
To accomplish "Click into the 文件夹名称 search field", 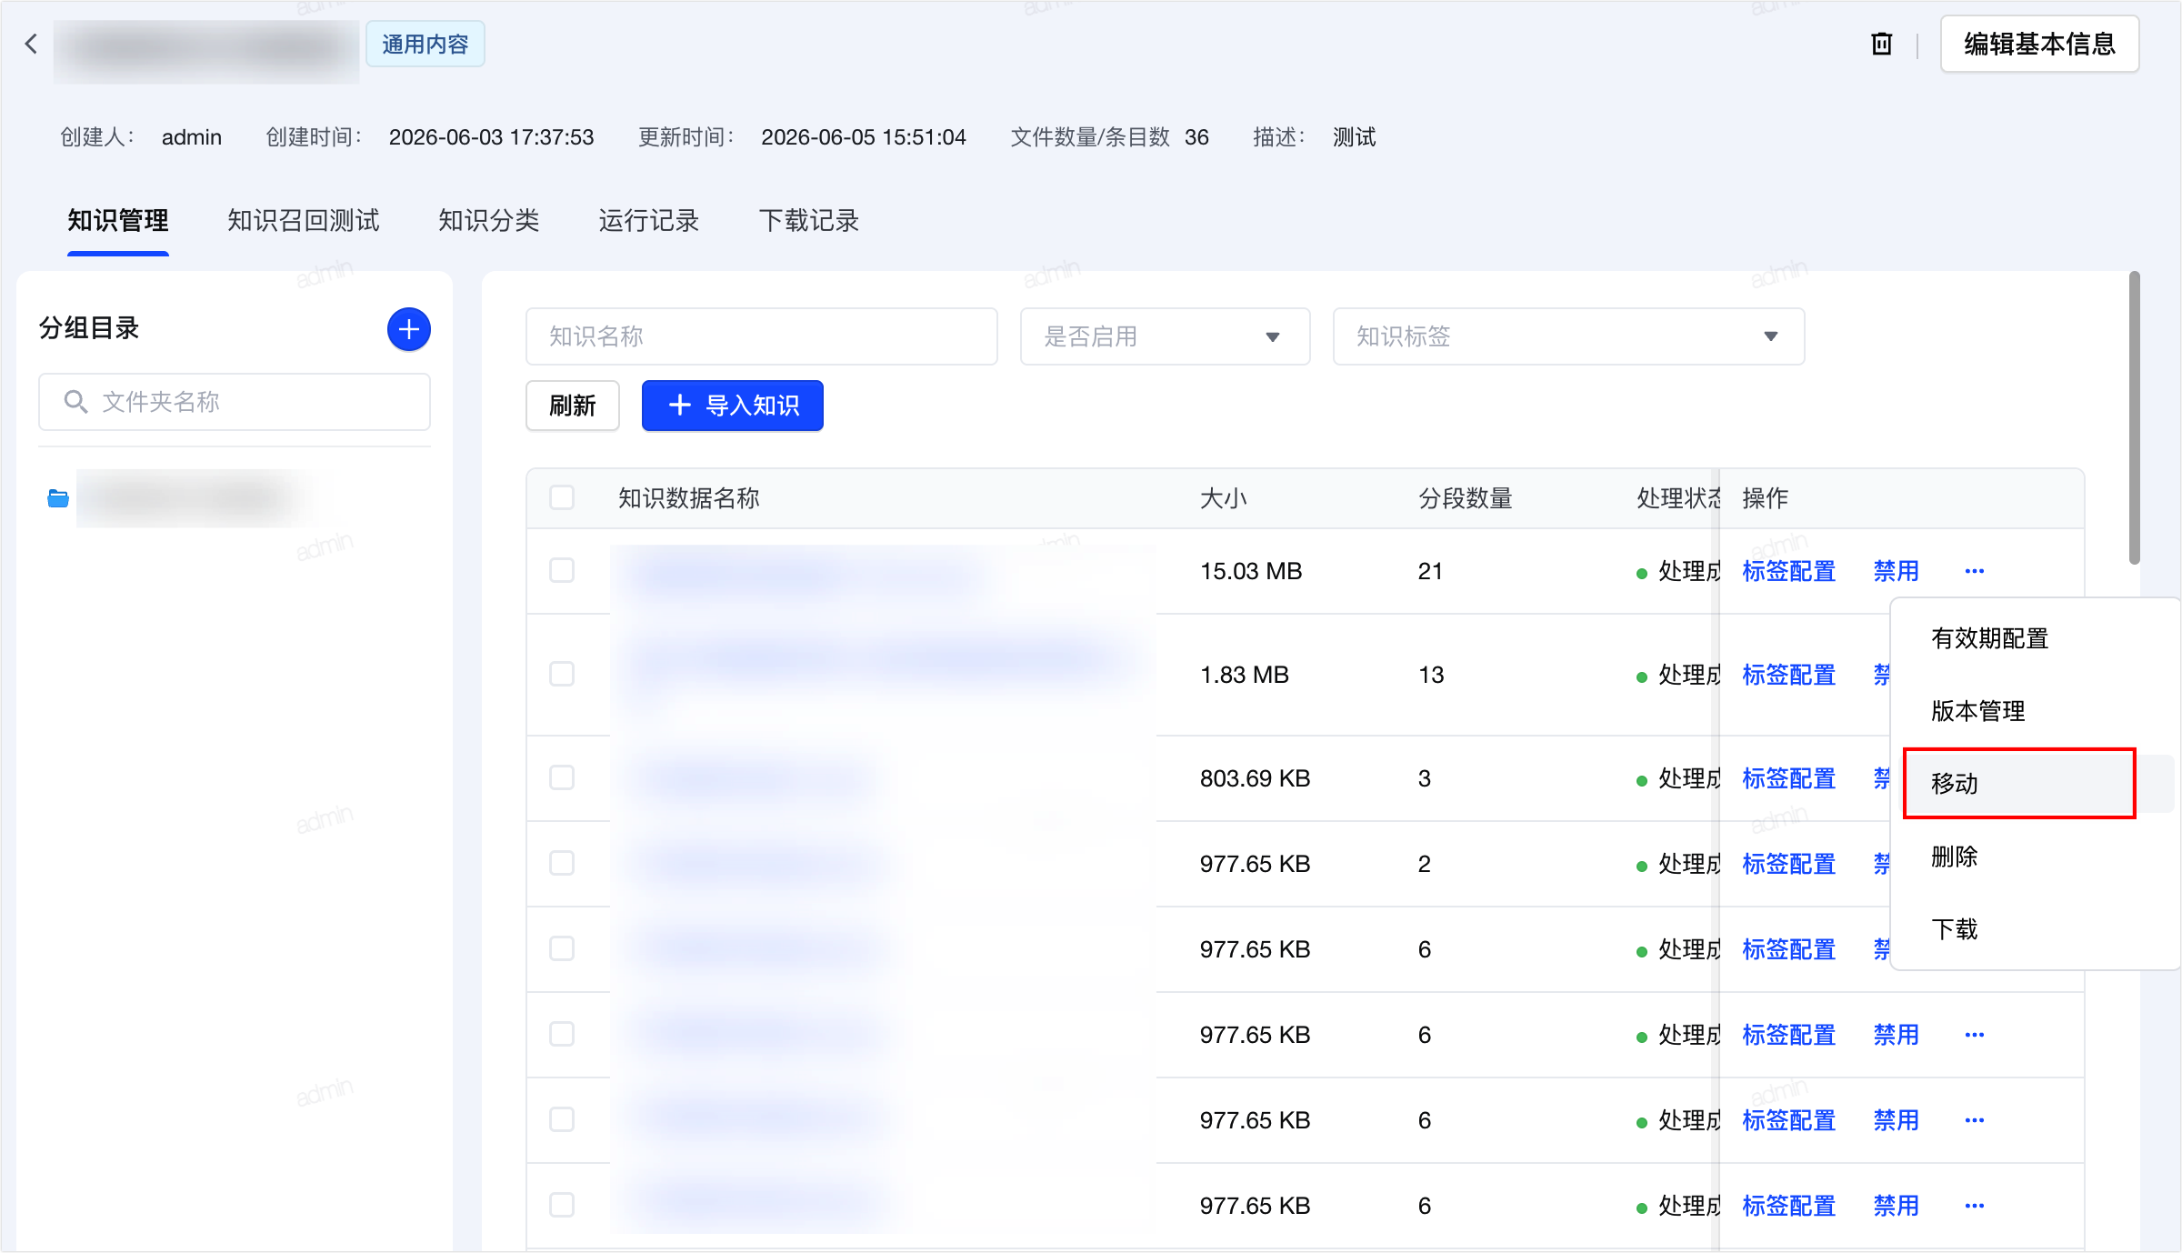I will tap(235, 402).
